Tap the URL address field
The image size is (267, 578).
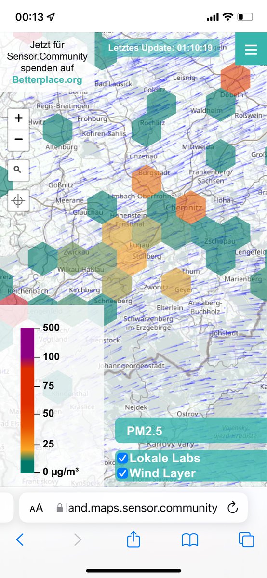tap(133, 507)
